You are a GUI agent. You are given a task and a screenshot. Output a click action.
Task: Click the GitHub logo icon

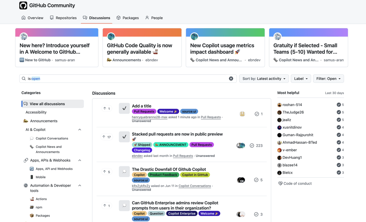pos(23,5)
